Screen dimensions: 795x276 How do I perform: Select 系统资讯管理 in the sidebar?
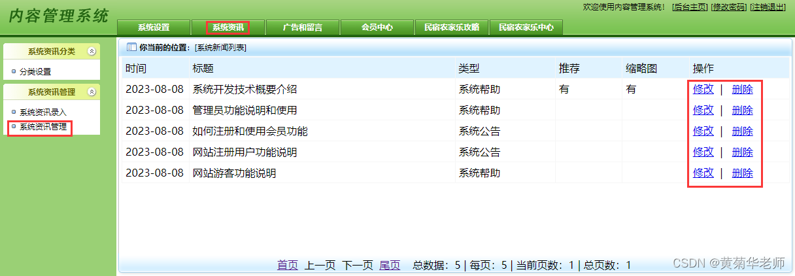43,127
